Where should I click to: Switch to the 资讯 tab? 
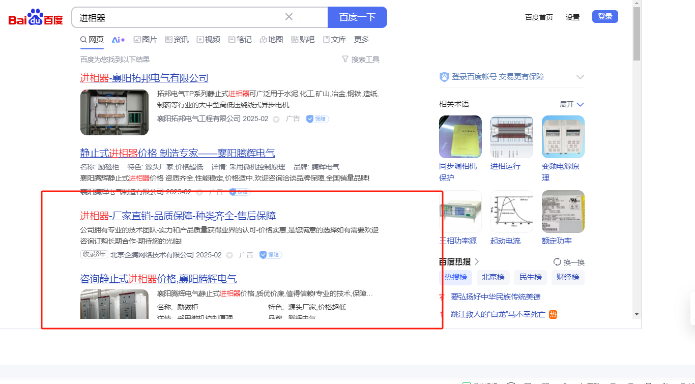click(x=177, y=40)
